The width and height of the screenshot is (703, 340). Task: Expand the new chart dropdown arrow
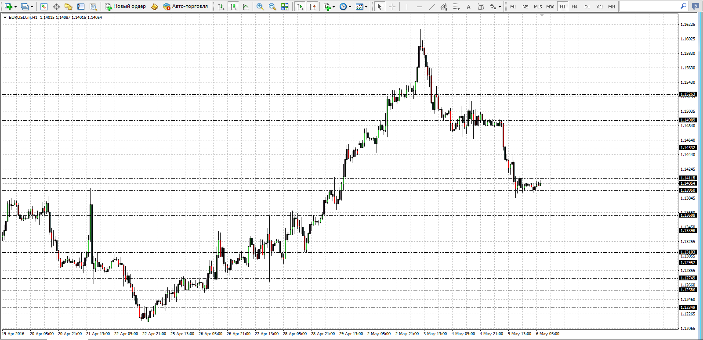(x=15, y=7)
